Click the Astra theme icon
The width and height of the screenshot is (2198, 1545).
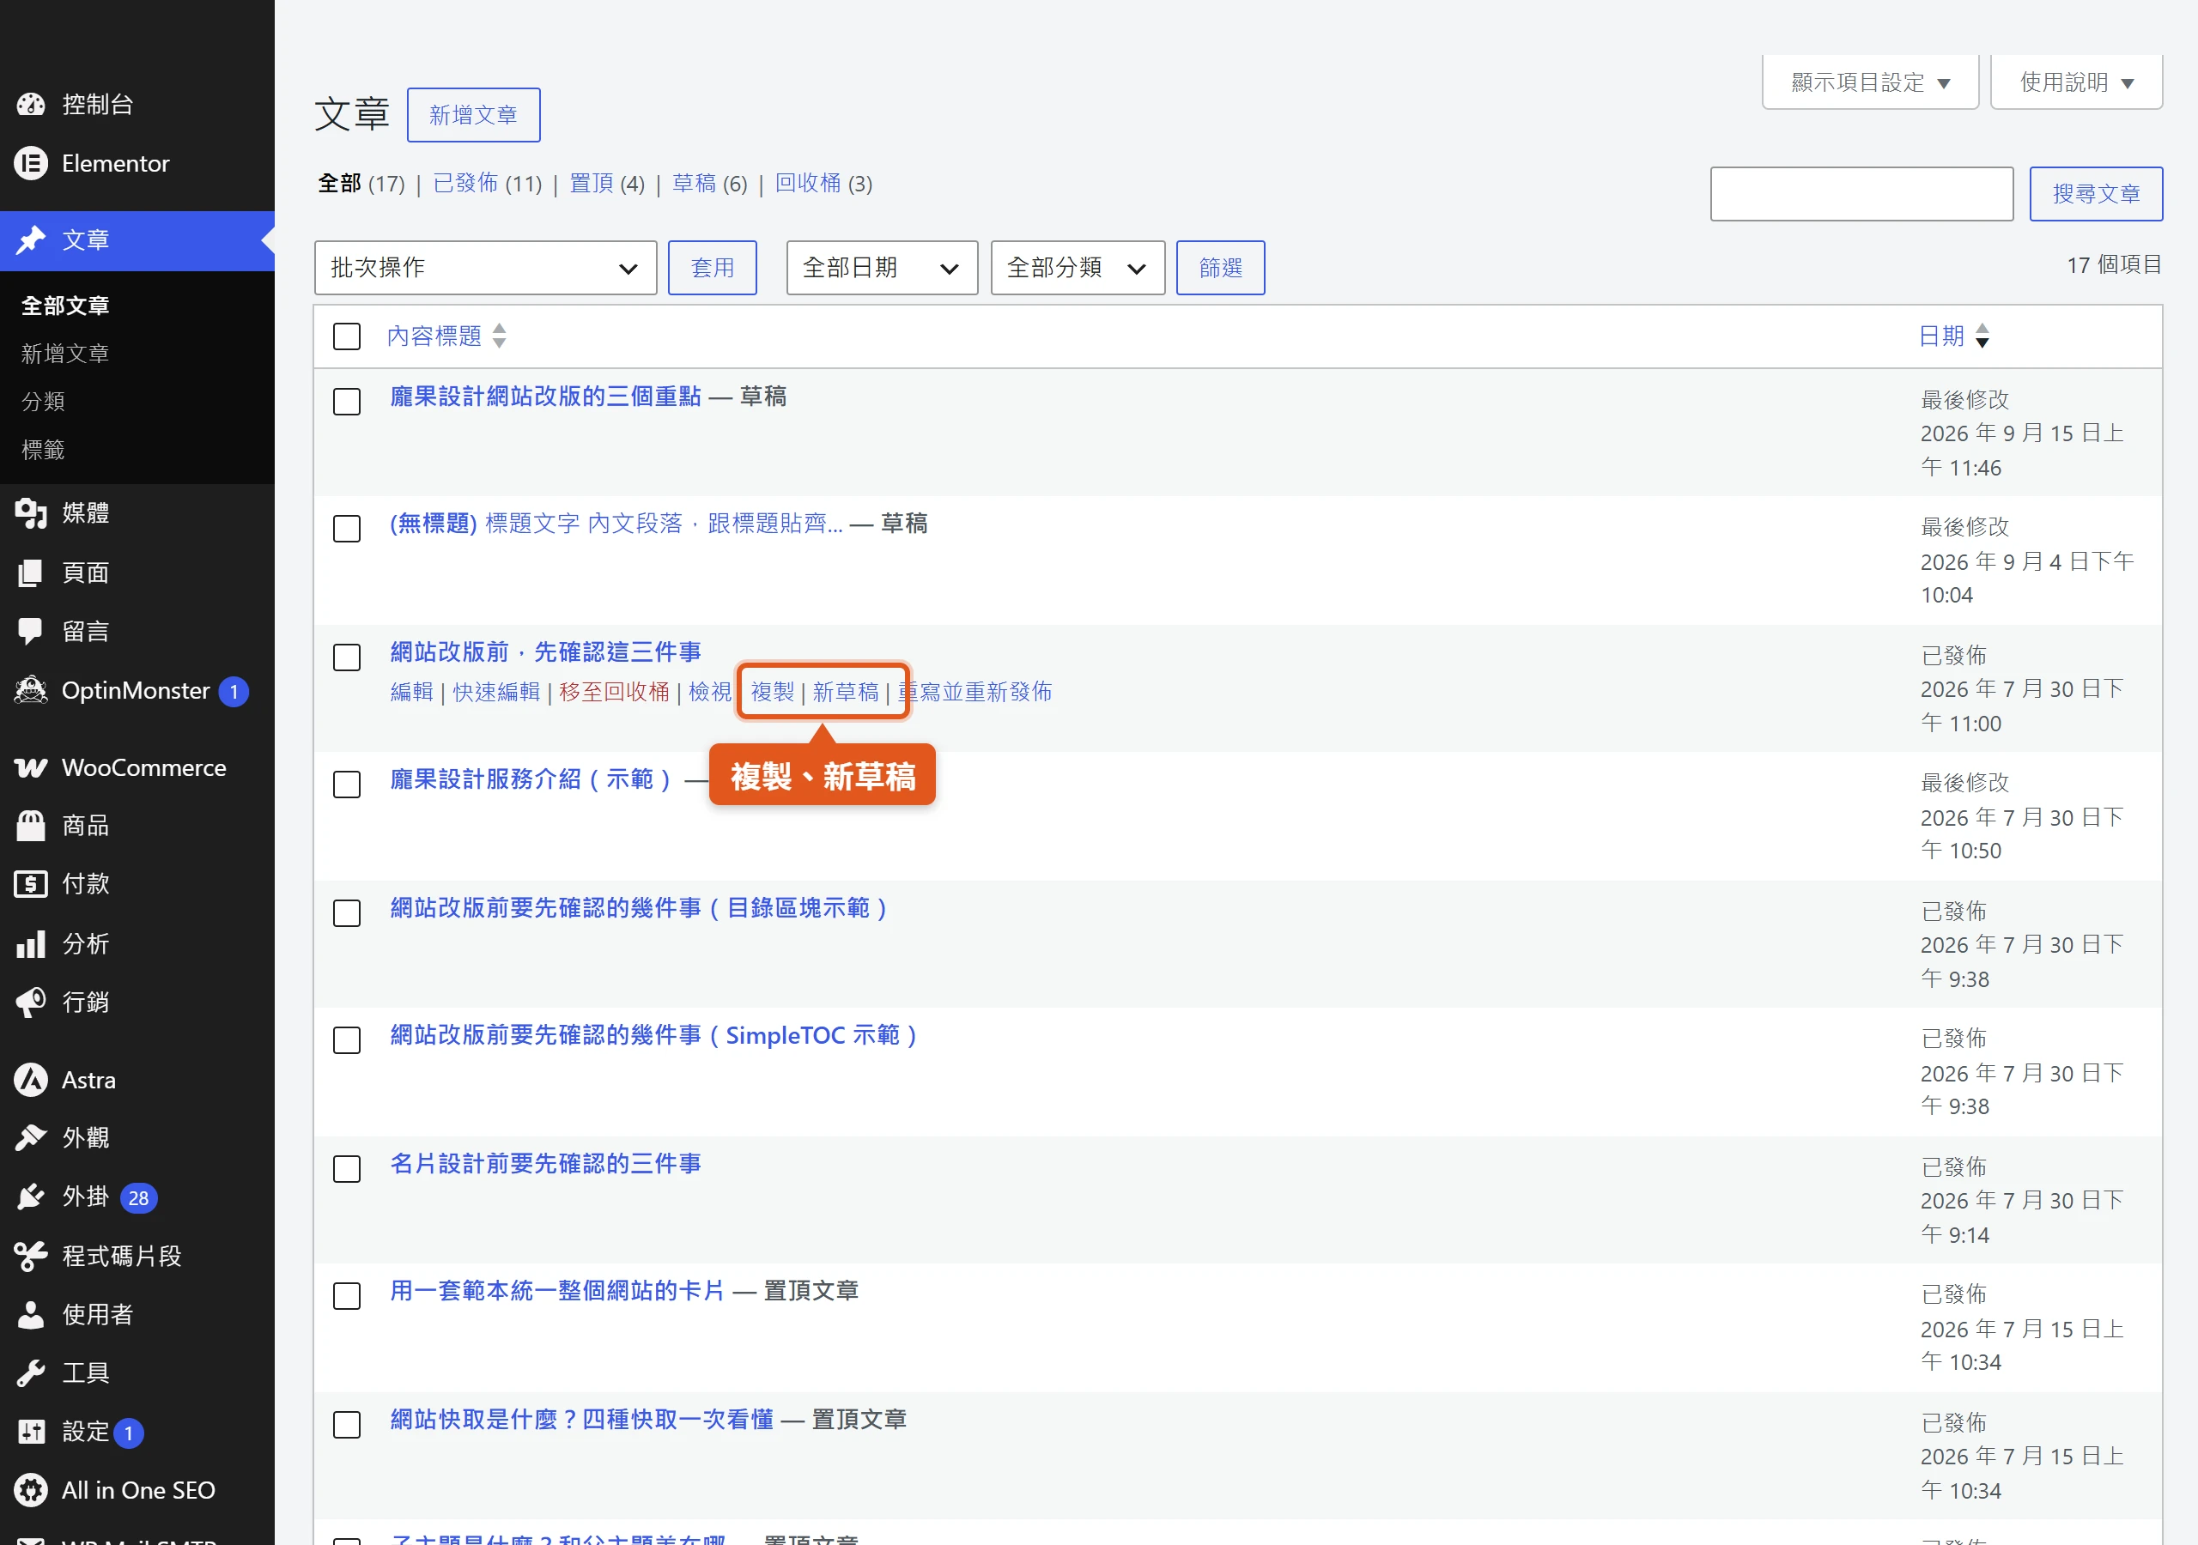pos(31,1080)
